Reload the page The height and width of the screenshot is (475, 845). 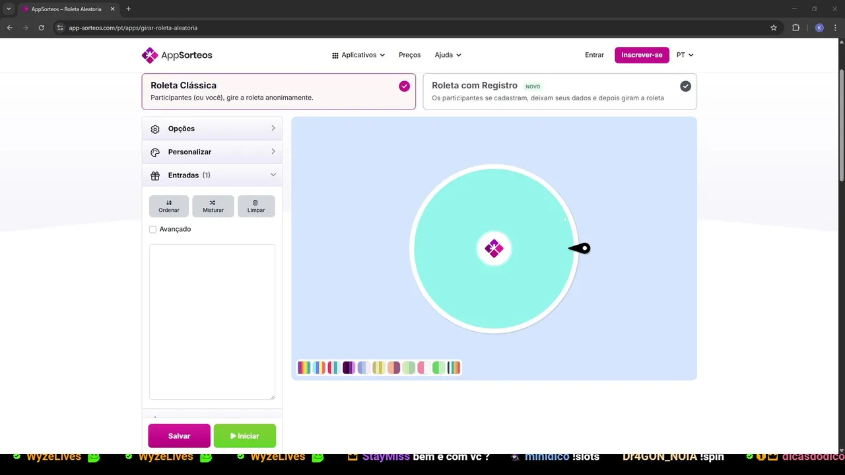(41, 28)
